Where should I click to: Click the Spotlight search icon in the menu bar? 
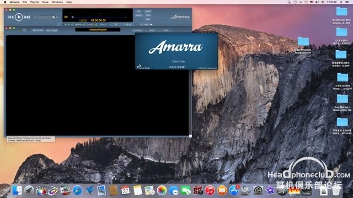point(341,2)
